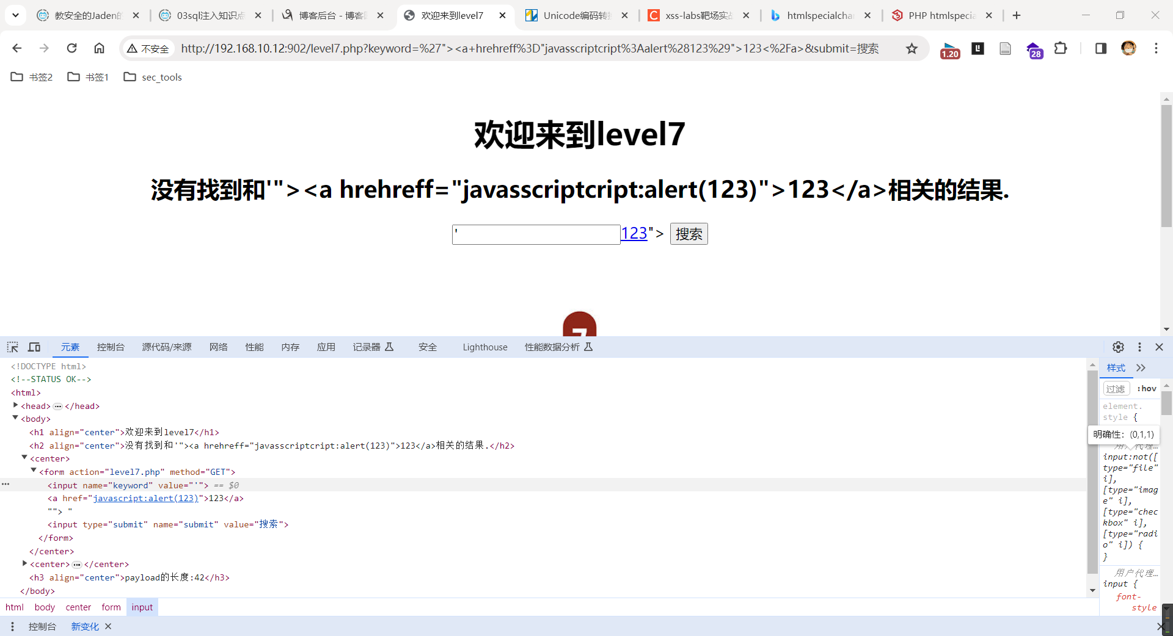Open the sec_tools bookmarks folder

pos(153,77)
